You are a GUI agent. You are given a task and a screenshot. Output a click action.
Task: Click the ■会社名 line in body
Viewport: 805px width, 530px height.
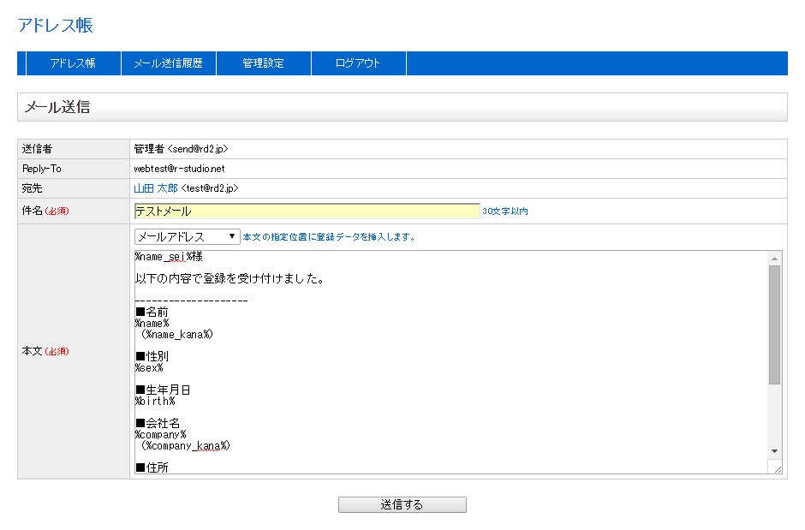pyautogui.click(x=158, y=423)
